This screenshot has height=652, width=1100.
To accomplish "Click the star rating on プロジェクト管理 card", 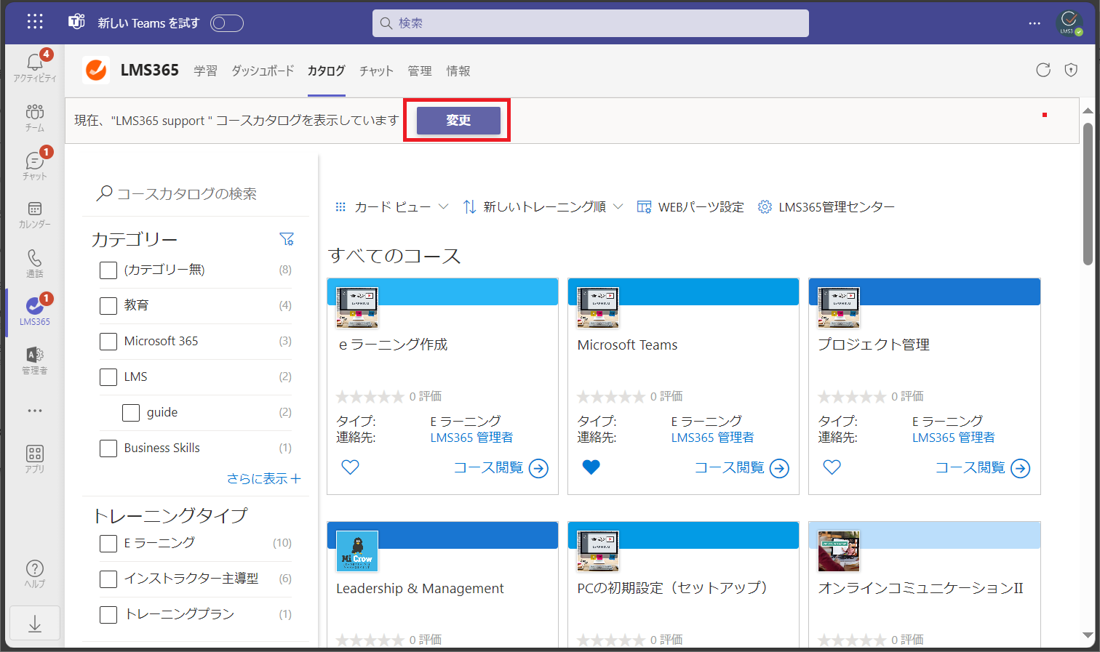I will [x=851, y=396].
